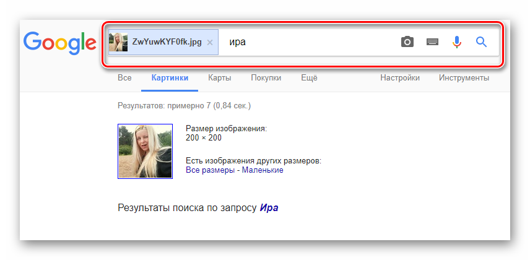Click the blue magnifier search icon
This screenshot has width=530, height=260.
point(481,42)
